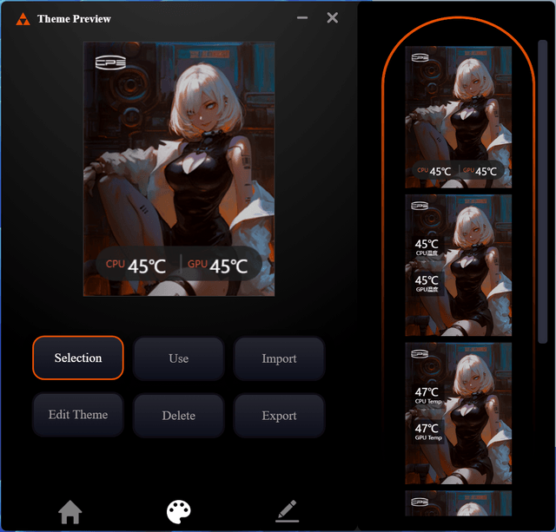This screenshot has width=556, height=532.
Task: Click the GPU 45°C readout in large preview
Action: 218,266
